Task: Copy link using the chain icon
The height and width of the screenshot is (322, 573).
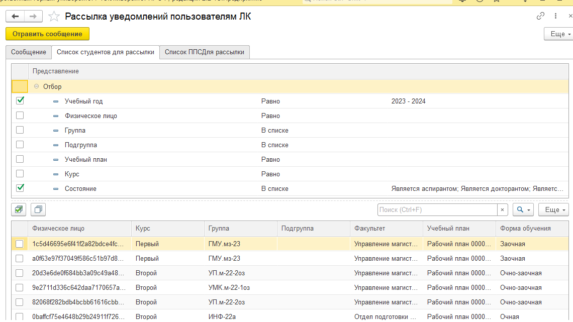Action: [541, 16]
